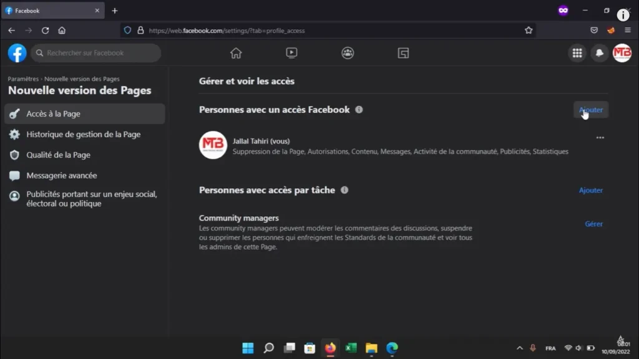This screenshot has height=359, width=639.
Task: Open Task View on taskbar
Action: click(290, 348)
